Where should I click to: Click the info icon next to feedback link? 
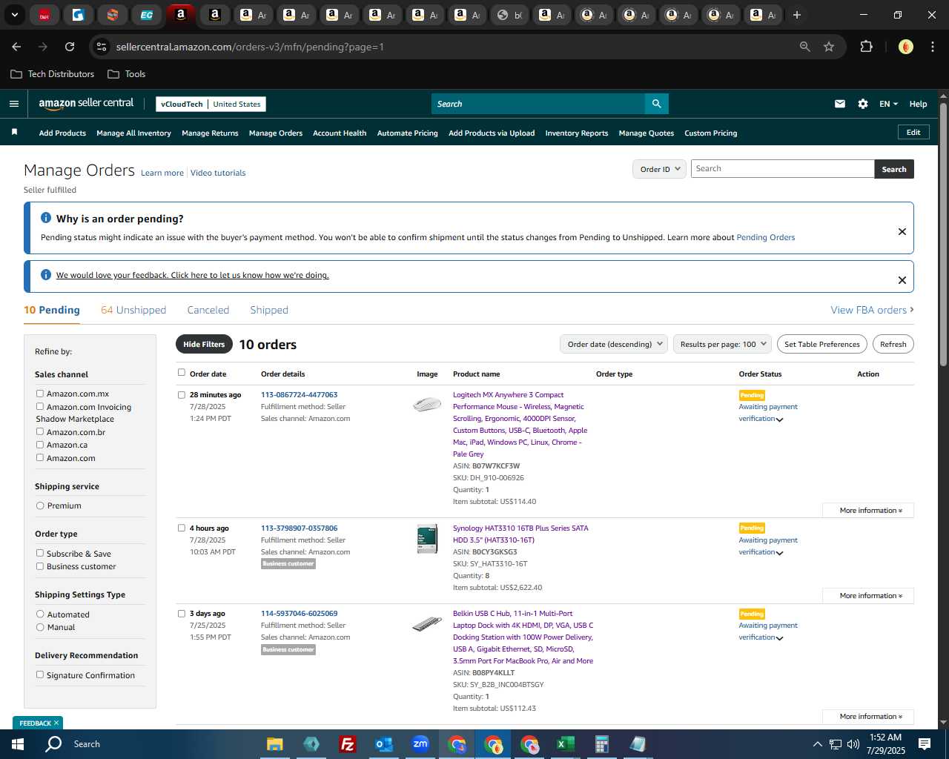(46, 275)
